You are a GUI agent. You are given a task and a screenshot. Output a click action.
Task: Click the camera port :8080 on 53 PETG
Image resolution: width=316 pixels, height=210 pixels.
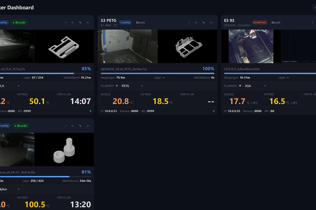coord(134,111)
